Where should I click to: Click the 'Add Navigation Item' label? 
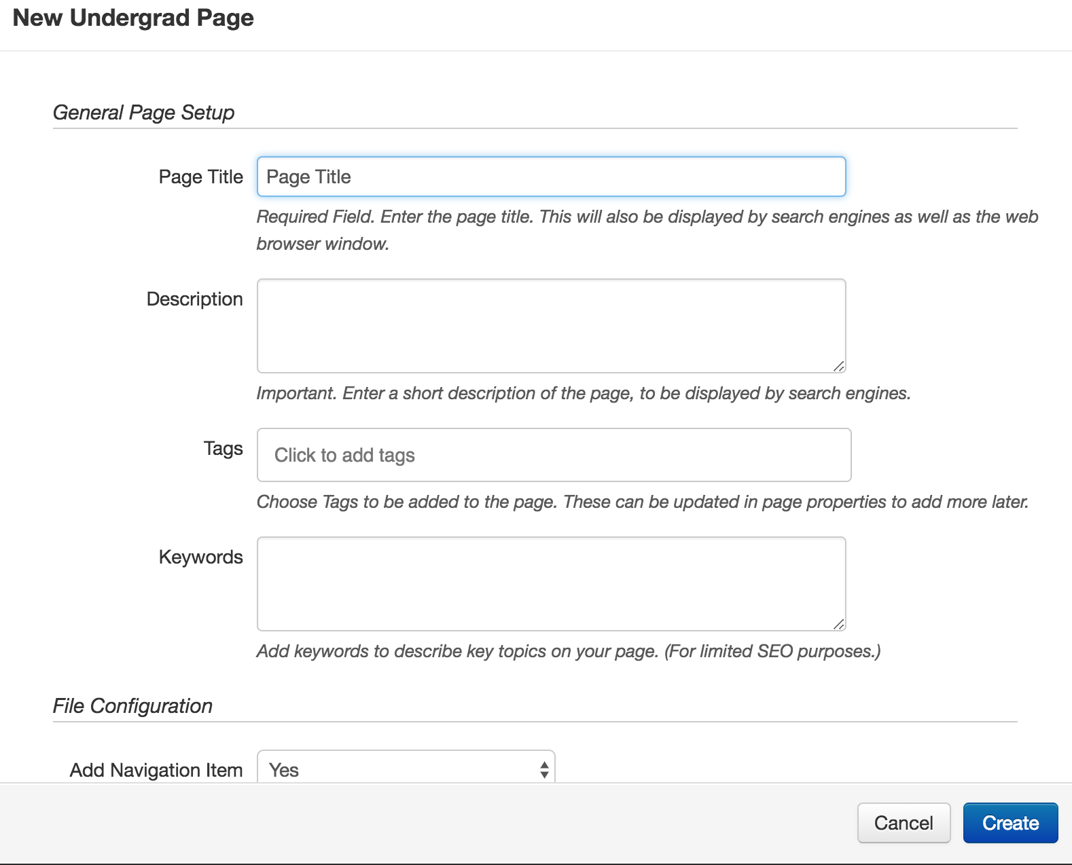[x=156, y=770]
